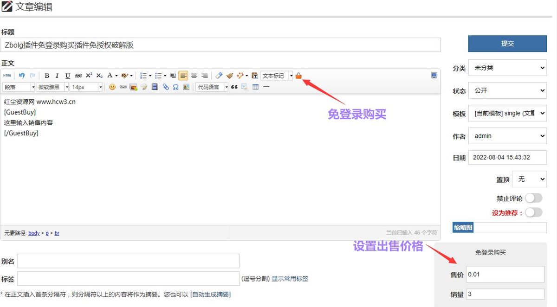Image resolution: width=557 pixels, height=307 pixels.
Task: Toggle bold formatting in editor toolbar
Action: [47, 76]
